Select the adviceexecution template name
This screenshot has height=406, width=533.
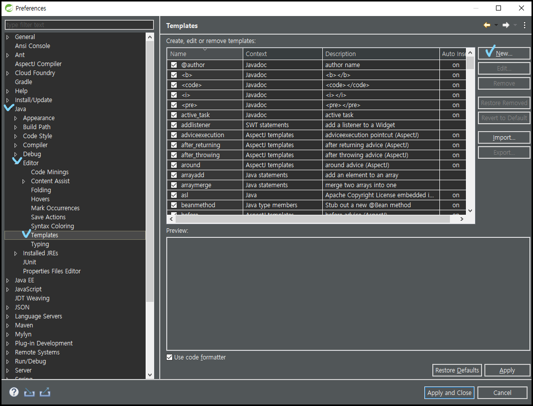202,135
